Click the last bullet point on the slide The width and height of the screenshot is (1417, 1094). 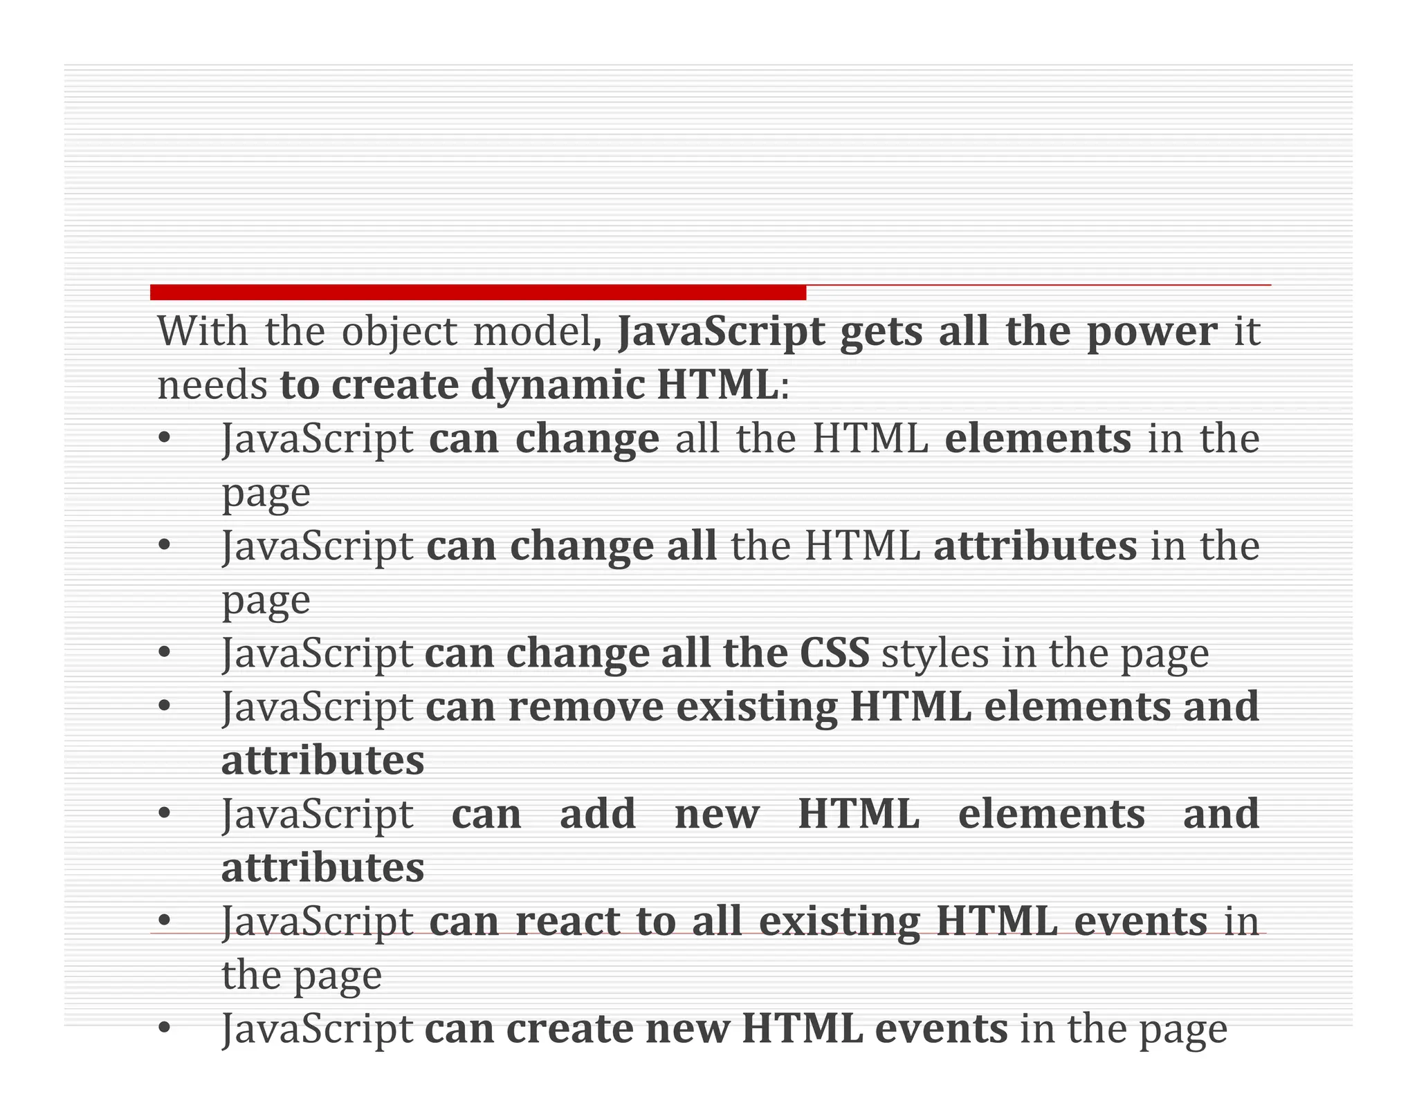pyautogui.click(x=164, y=1028)
